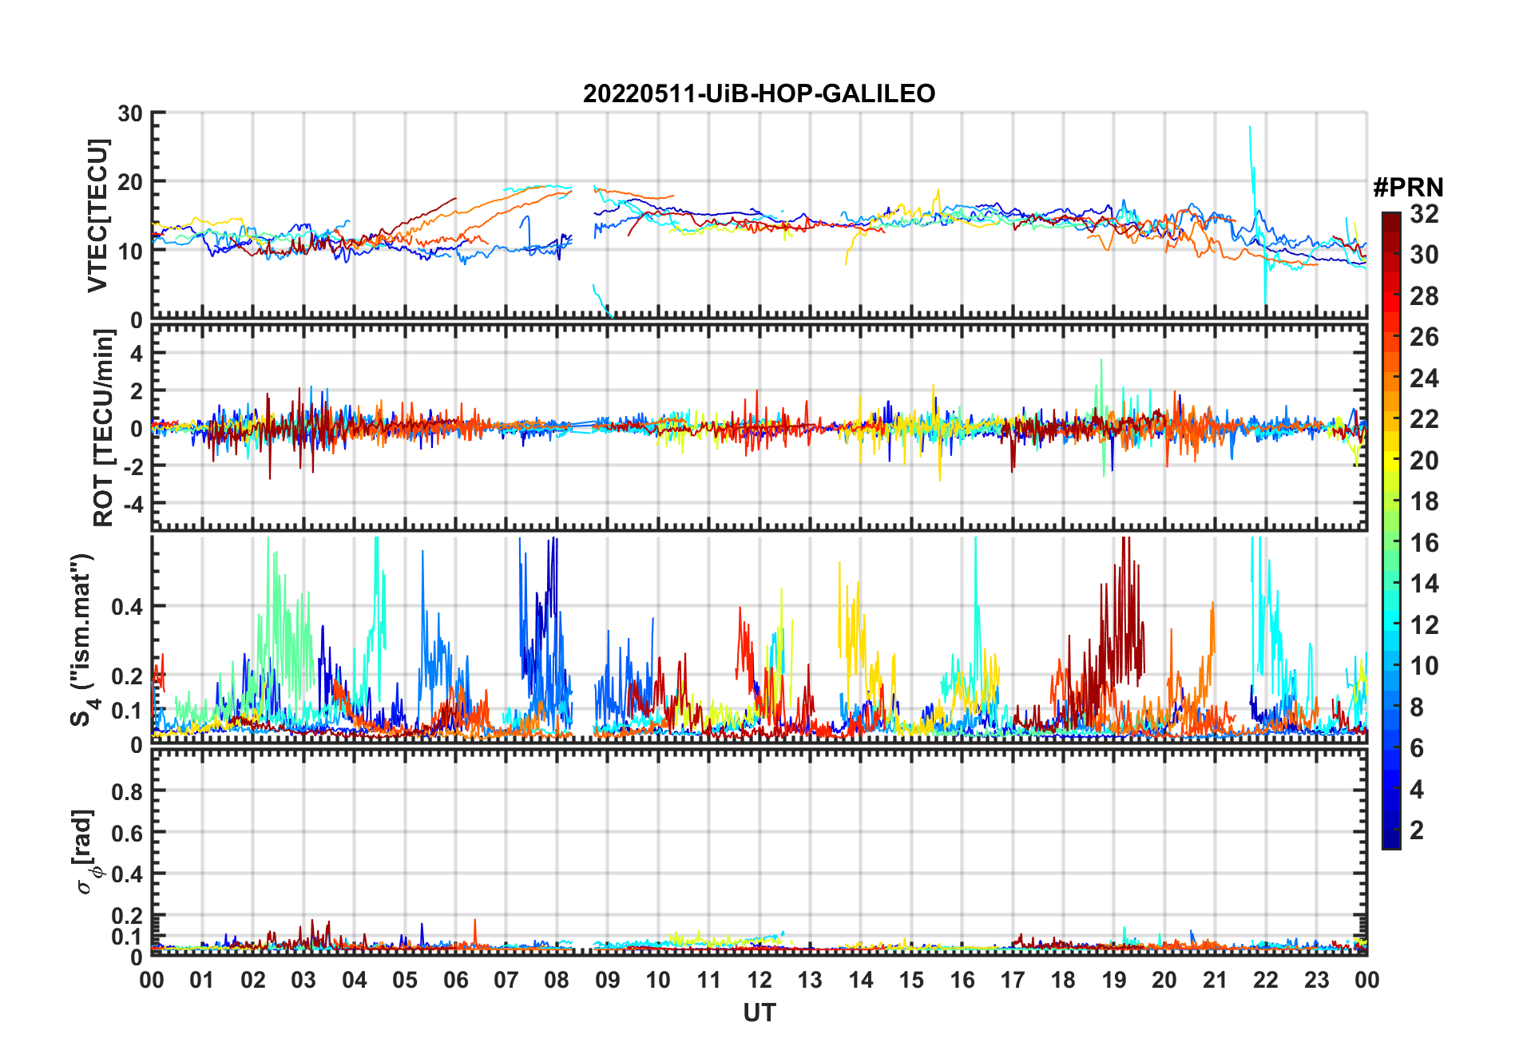The height and width of the screenshot is (1062, 1519).
Task: Click the 0.8 tick on sigma phi axis
Action: [128, 791]
